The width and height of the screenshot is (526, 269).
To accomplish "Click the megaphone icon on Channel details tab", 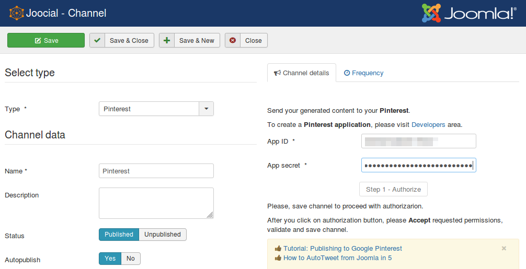I will click(x=277, y=73).
